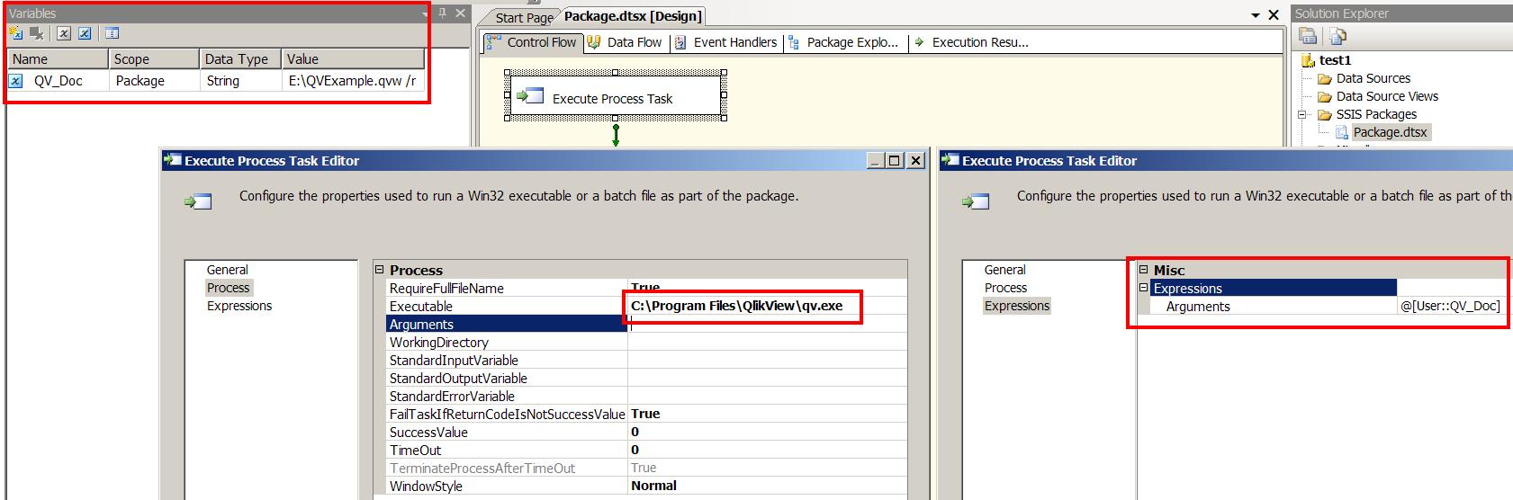Open the Data Flow tab

(x=625, y=42)
